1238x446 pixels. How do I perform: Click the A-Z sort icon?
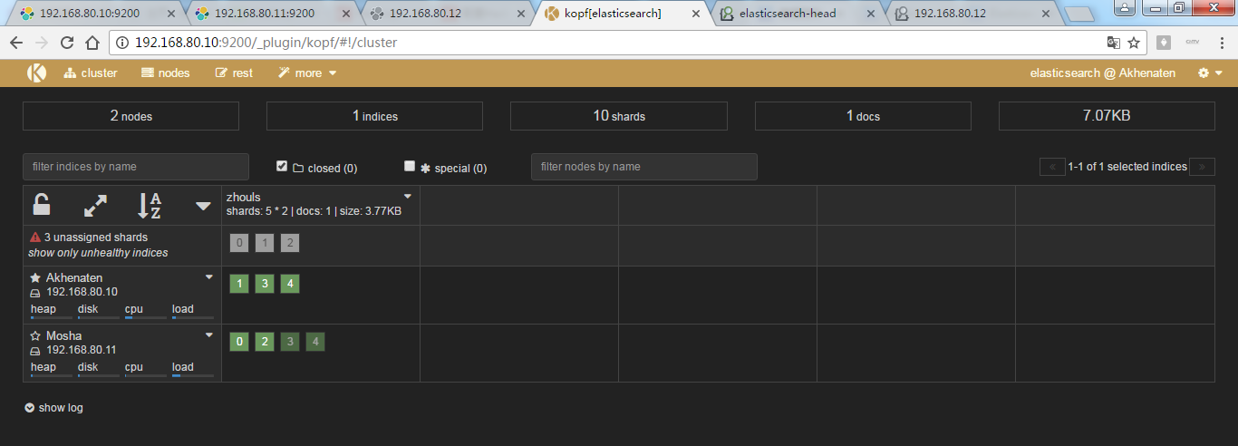tap(150, 206)
